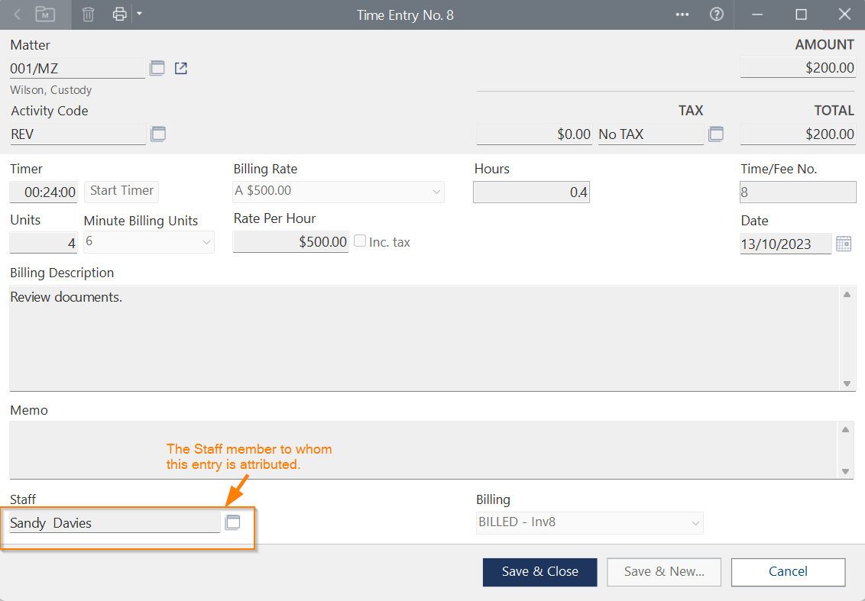This screenshot has width=865, height=601.
Task: Open the help question mark icon
Action: coord(717,15)
